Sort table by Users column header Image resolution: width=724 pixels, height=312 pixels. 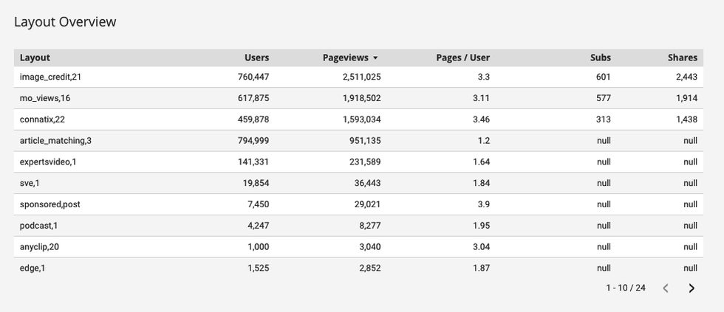coord(256,58)
